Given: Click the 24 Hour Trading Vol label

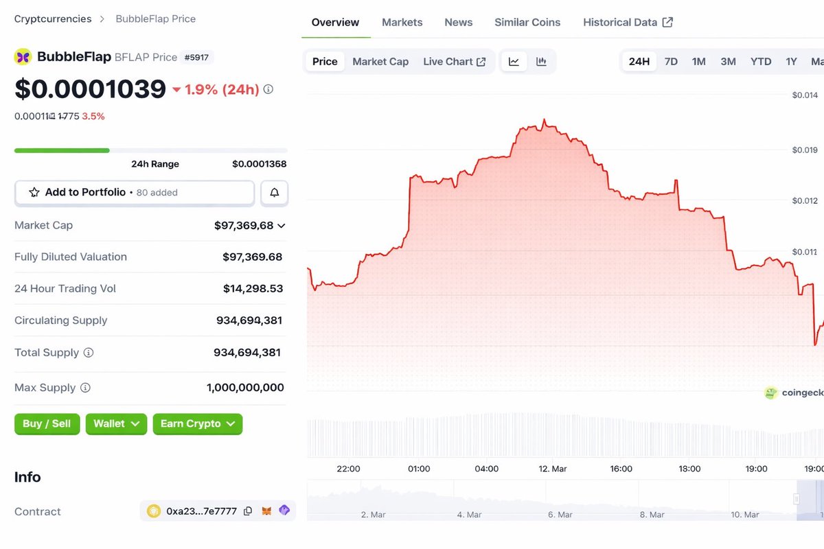Looking at the screenshot, I should click(x=65, y=289).
